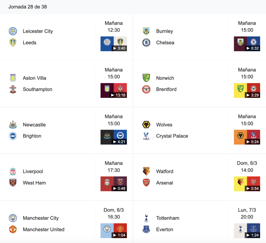Play the Leicester vs Leeds 3:40 video
Viewport: 266px width, 243px height.
tap(114, 44)
